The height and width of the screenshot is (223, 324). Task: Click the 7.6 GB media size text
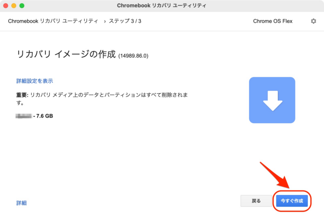click(45, 116)
